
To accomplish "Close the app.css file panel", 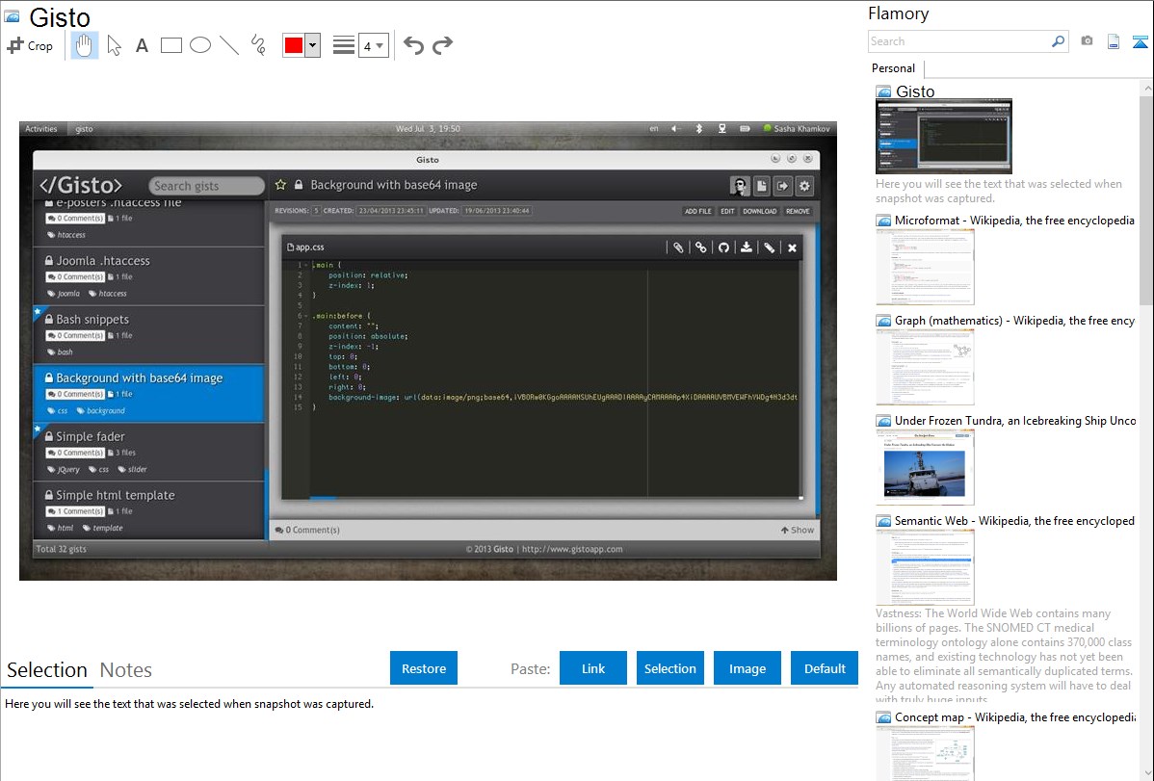I will 792,247.
